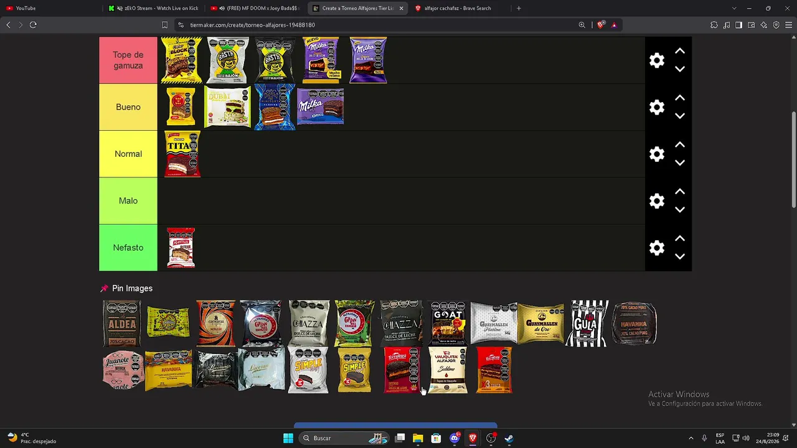Move Tope de gamuza row up
Viewport: 797px width, 448px height.
pyautogui.click(x=680, y=51)
